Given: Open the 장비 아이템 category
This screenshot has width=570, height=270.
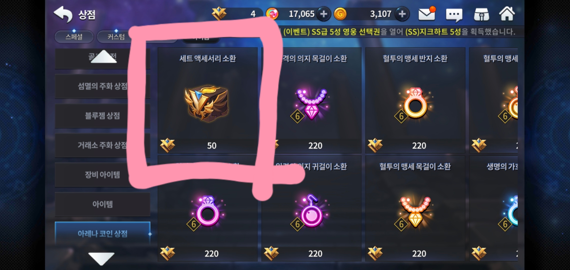Looking at the screenshot, I should [102, 175].
